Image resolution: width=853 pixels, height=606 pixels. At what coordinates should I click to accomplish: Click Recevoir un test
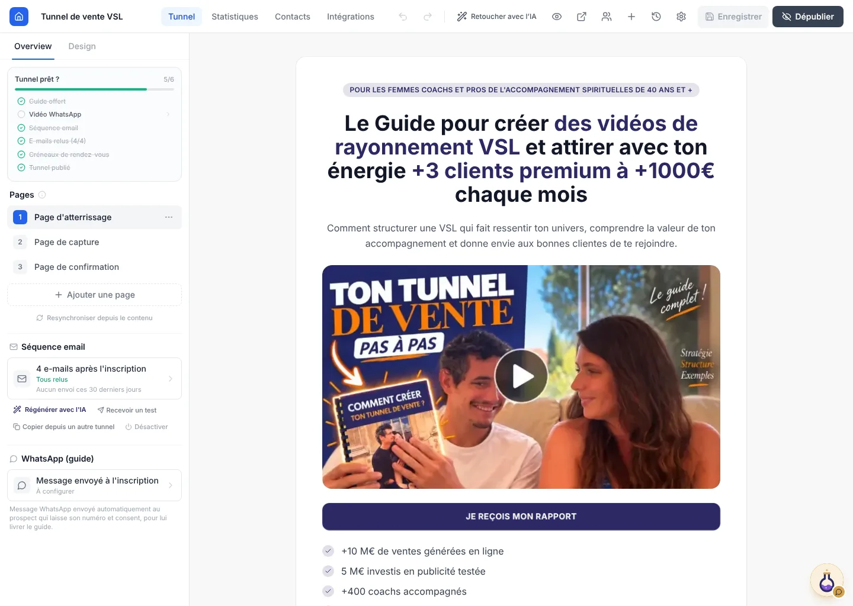(127, 410)
